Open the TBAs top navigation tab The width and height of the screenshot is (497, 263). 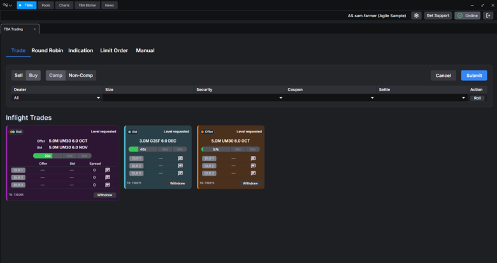point(27,5)
